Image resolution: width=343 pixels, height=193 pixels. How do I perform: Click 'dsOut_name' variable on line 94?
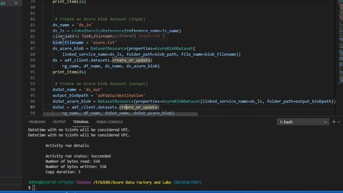pyautogui.click(x=64, y=90)
